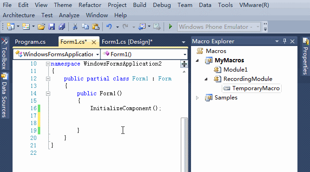Viewport: 310px width, 172px height.
Task: Open the toolbar overflow options button
Action: [265, 26]
